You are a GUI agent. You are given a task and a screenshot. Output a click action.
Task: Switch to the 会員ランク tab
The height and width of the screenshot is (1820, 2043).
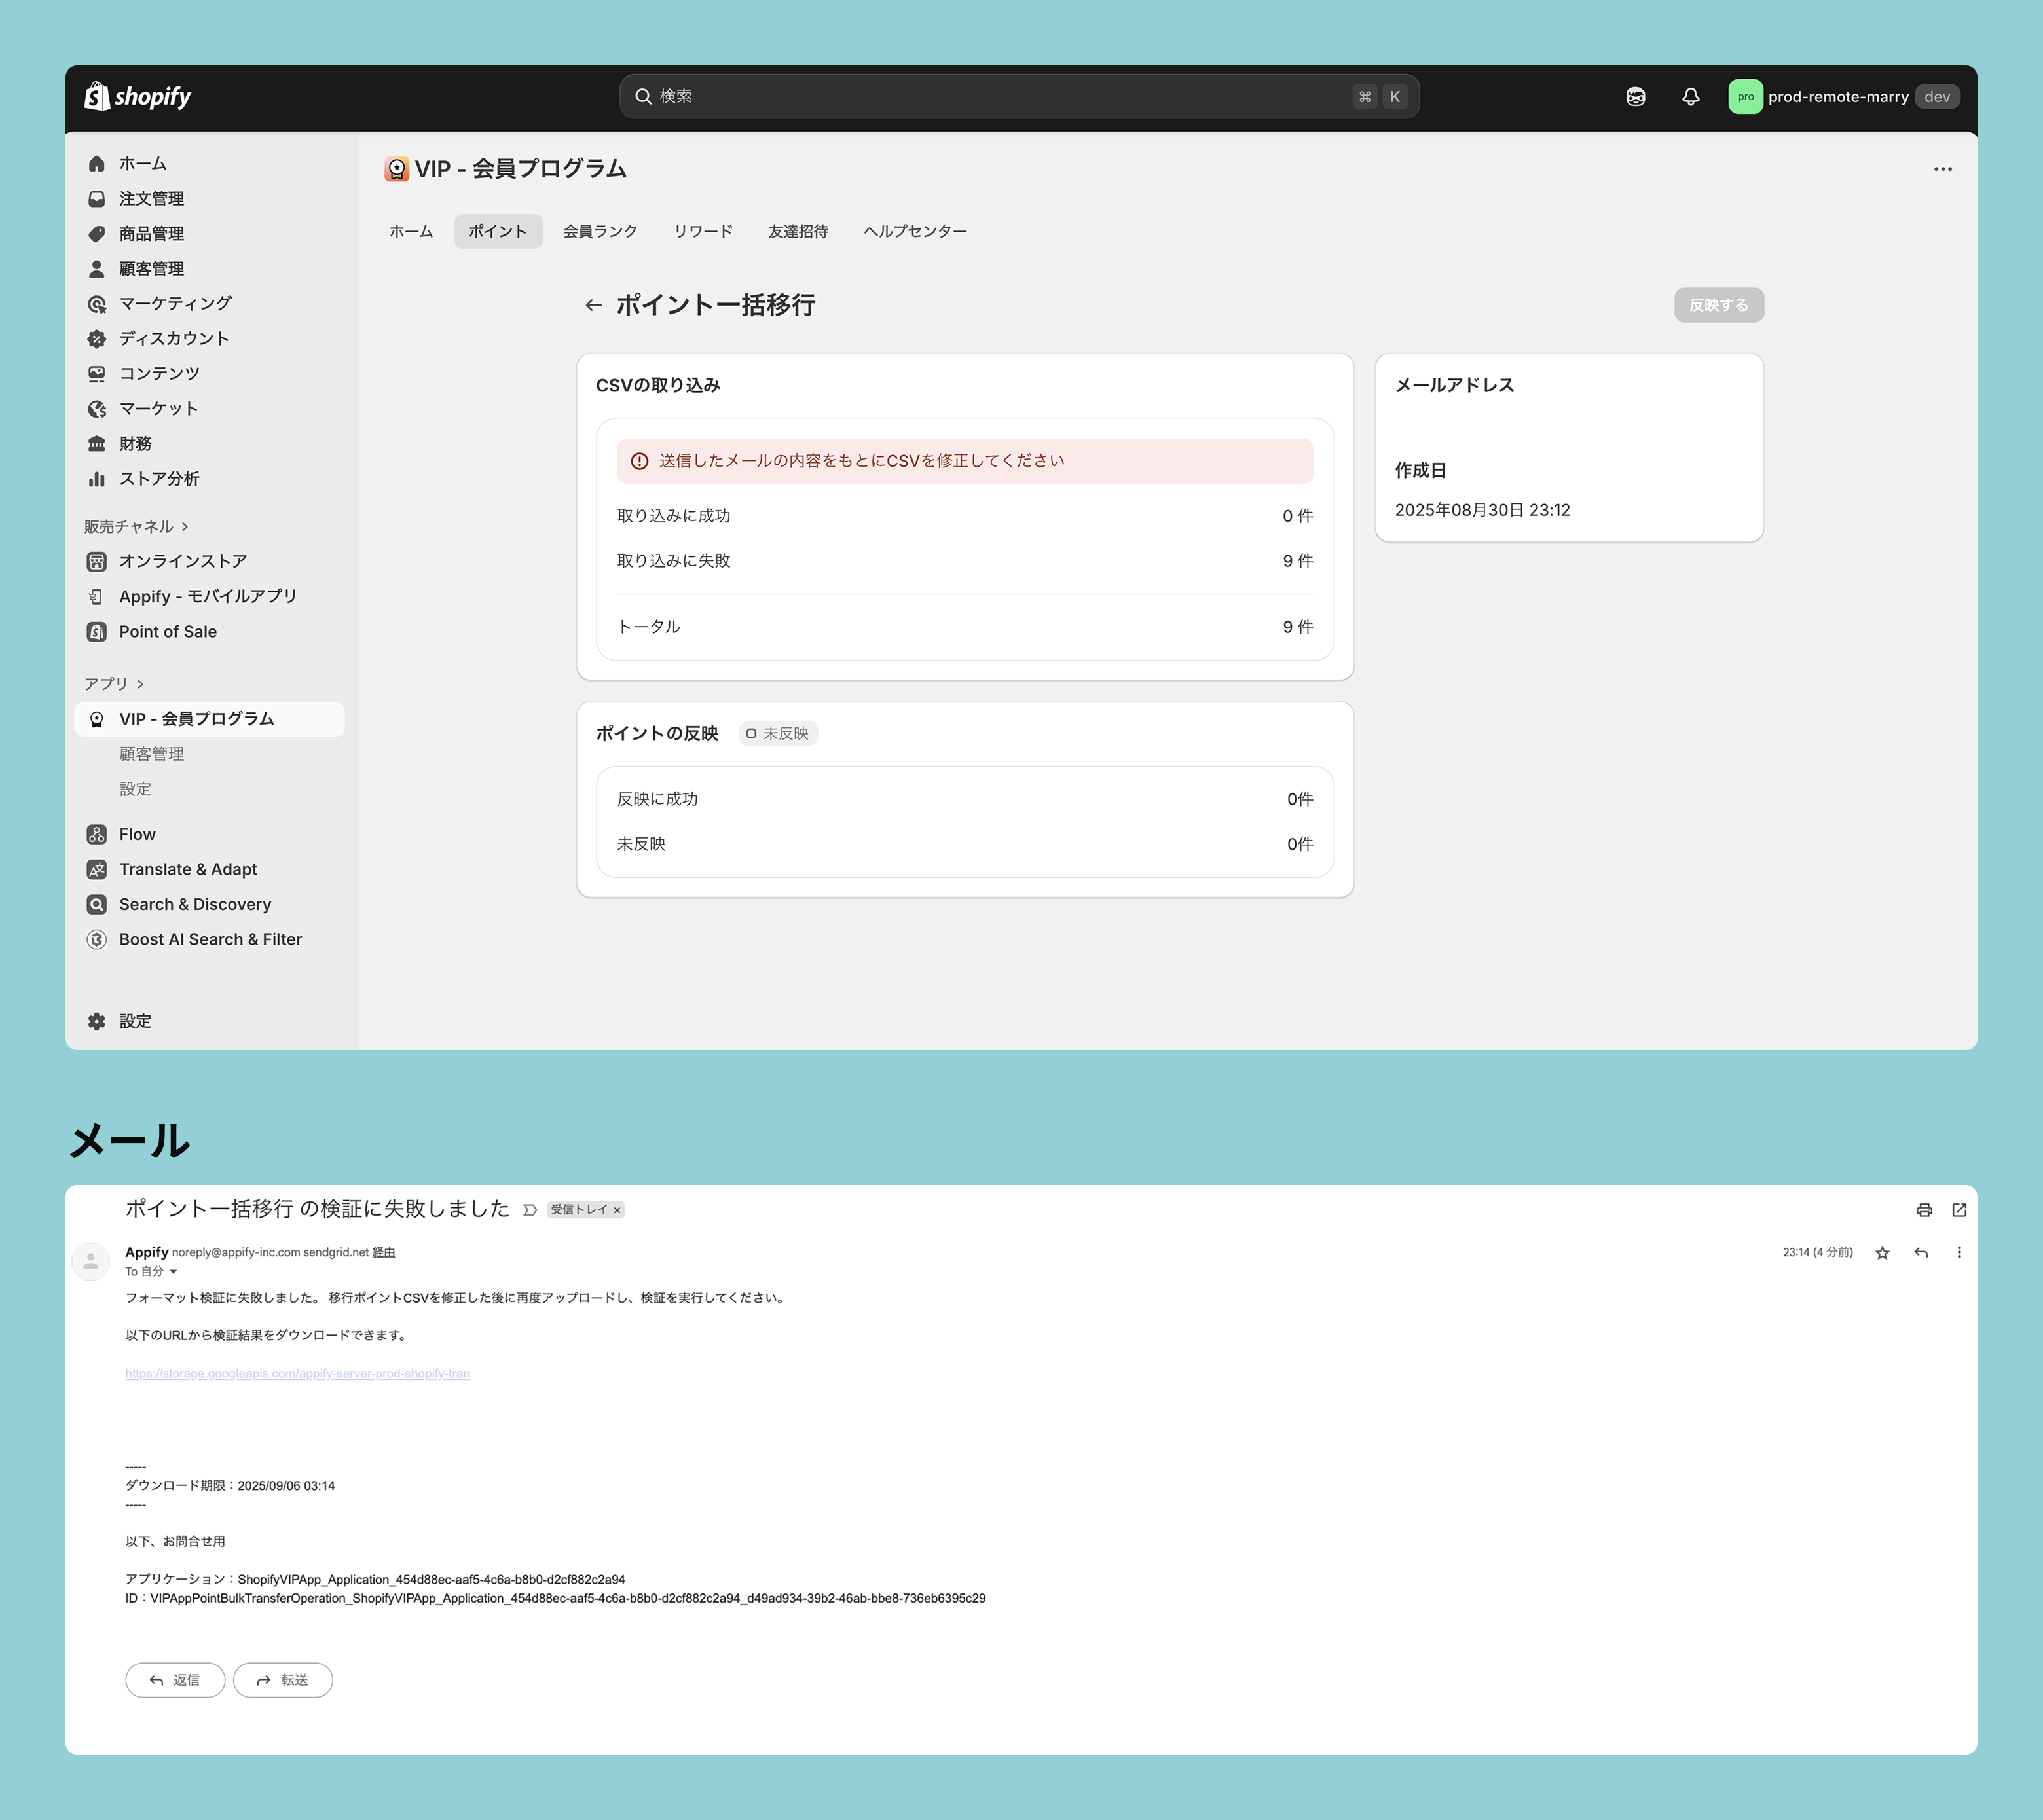[600, 231]
